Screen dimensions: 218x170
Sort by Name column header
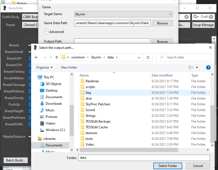(x=84, y=75)
